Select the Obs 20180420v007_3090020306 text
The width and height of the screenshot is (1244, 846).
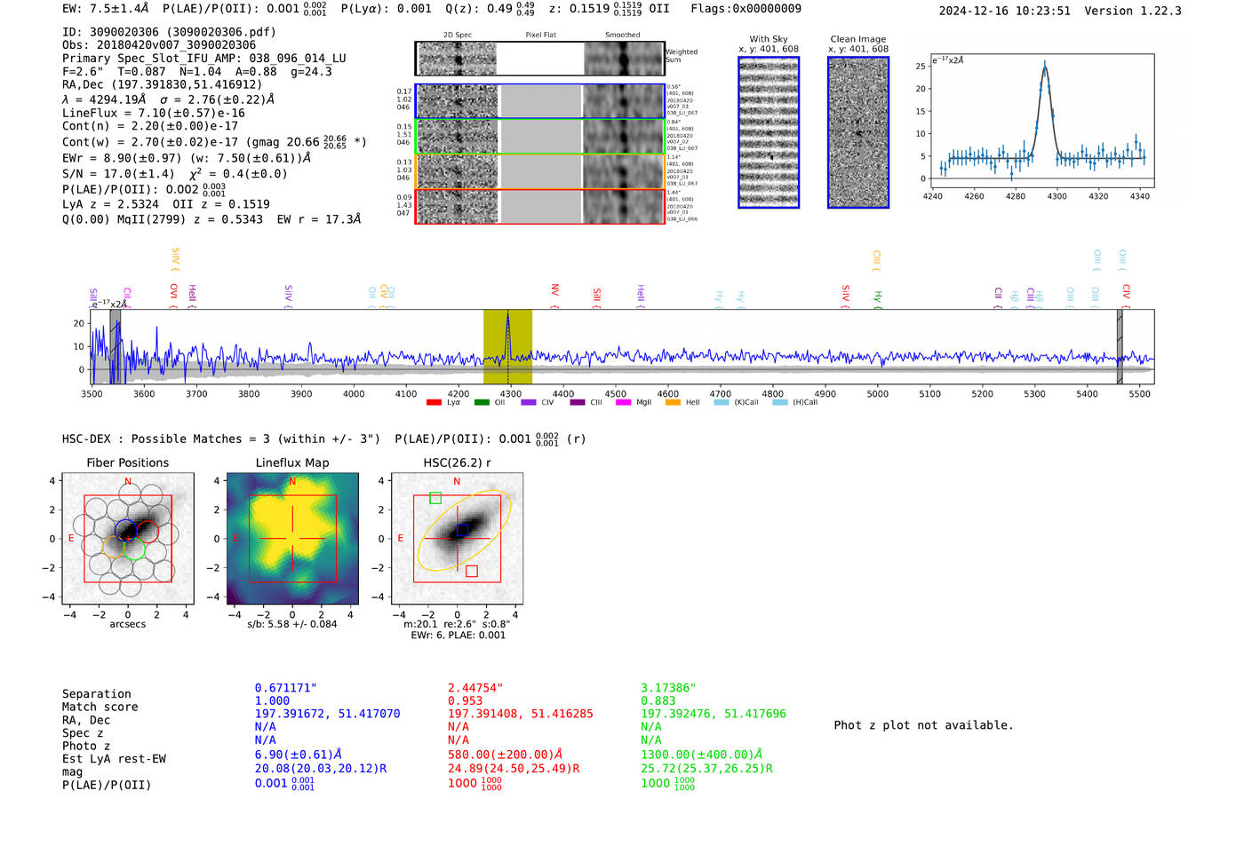[159, 45]
